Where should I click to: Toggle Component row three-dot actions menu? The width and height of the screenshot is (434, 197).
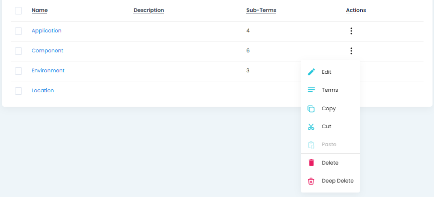pos(351,51)
